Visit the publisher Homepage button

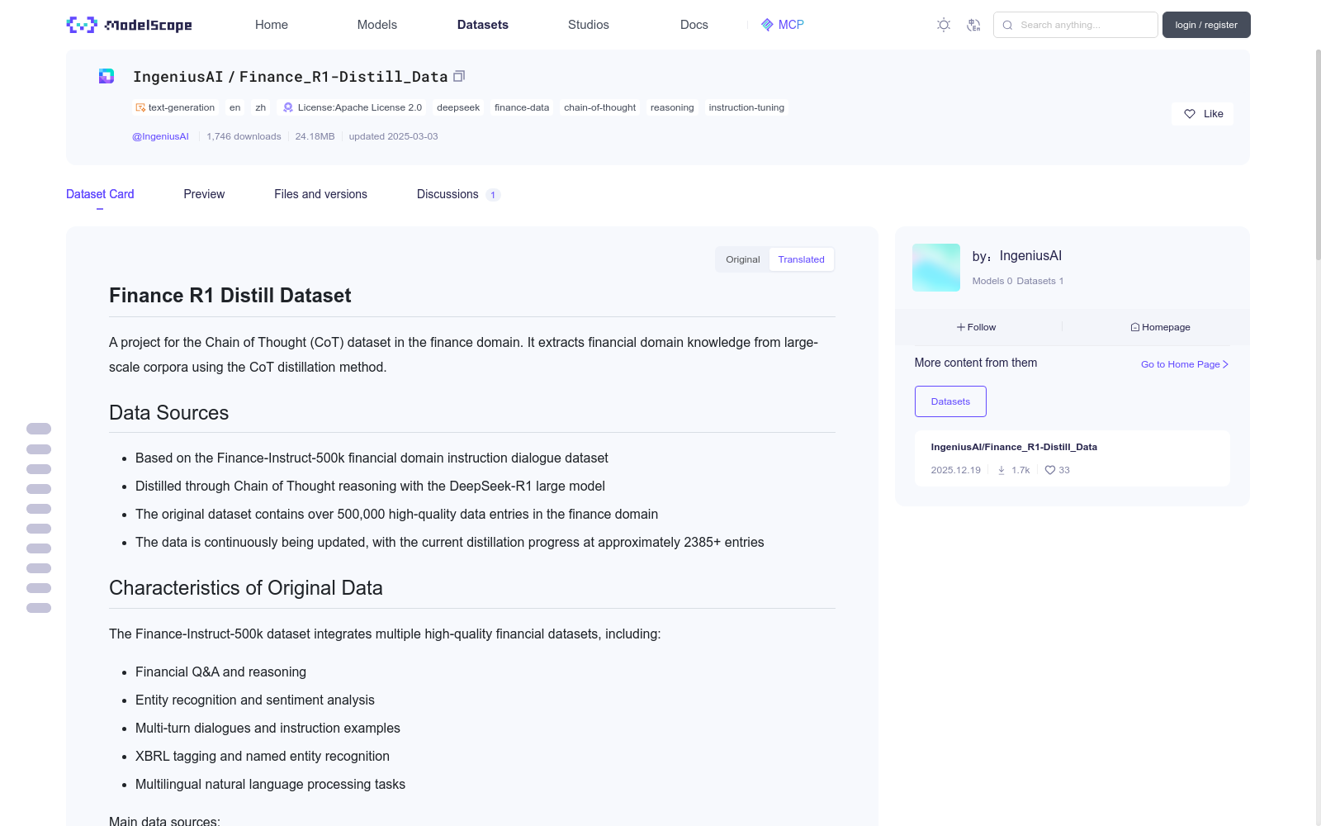[x=1160, y=327]
